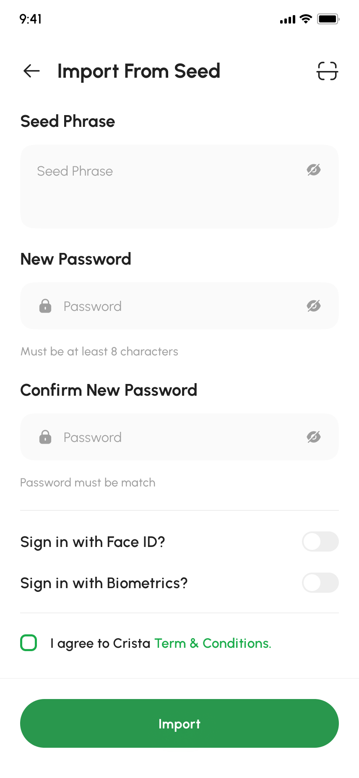
Task: Show the Seed Phrase text via eye icon
Action: click(314, 170)
